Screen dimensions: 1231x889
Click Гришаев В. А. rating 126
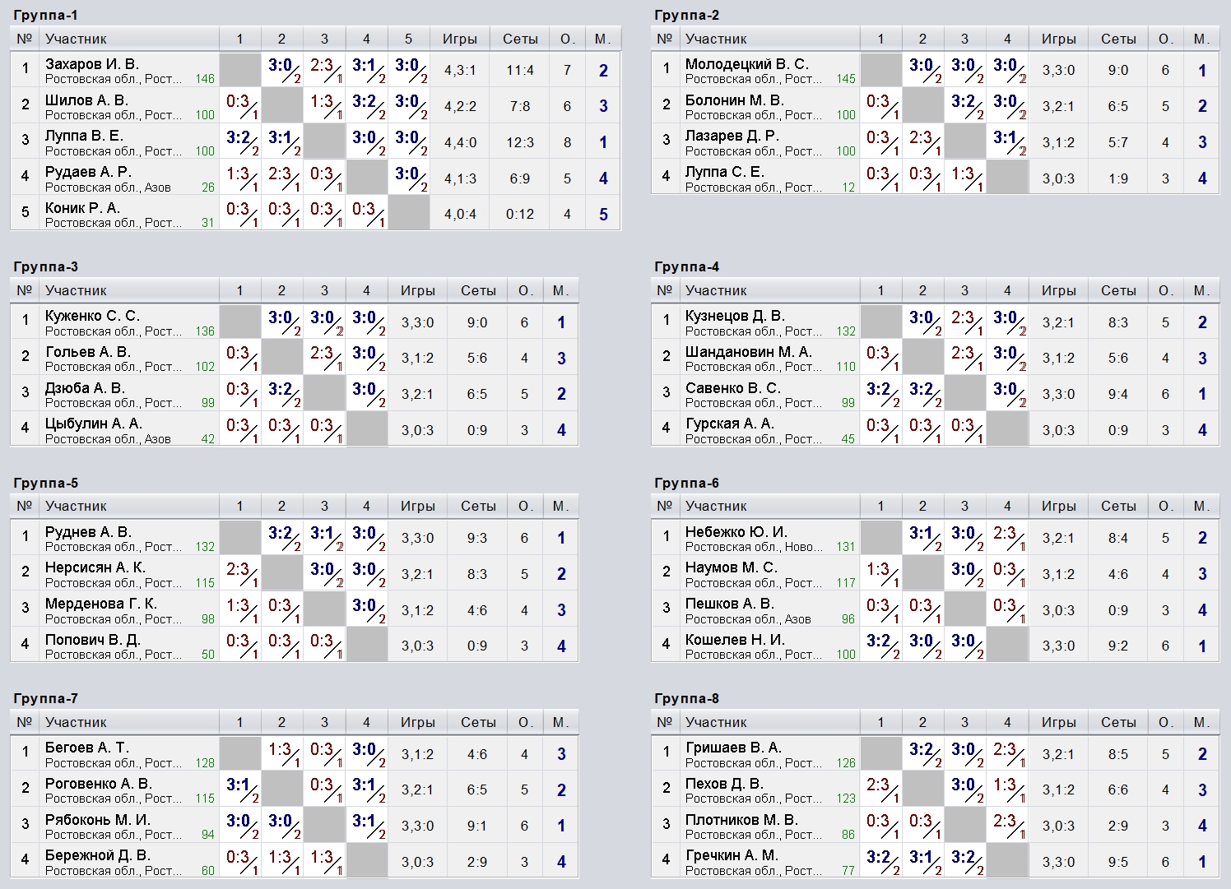coord(846,763)
